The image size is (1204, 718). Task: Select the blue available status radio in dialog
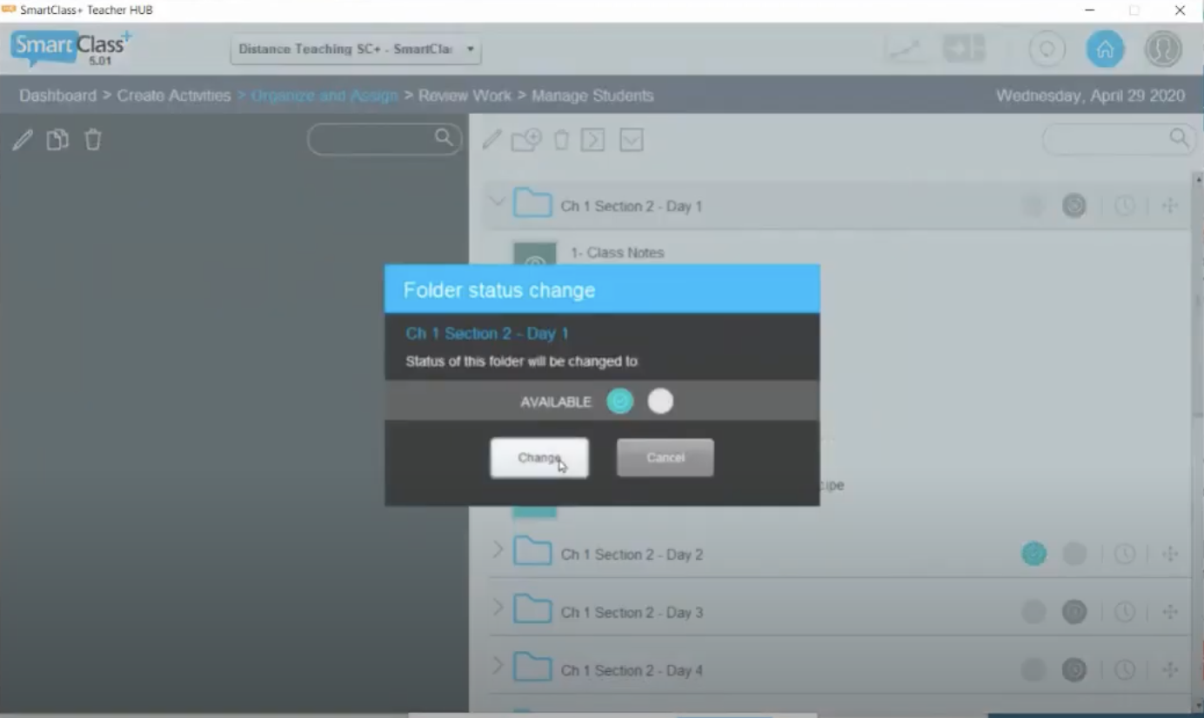[x=620, y=402]
